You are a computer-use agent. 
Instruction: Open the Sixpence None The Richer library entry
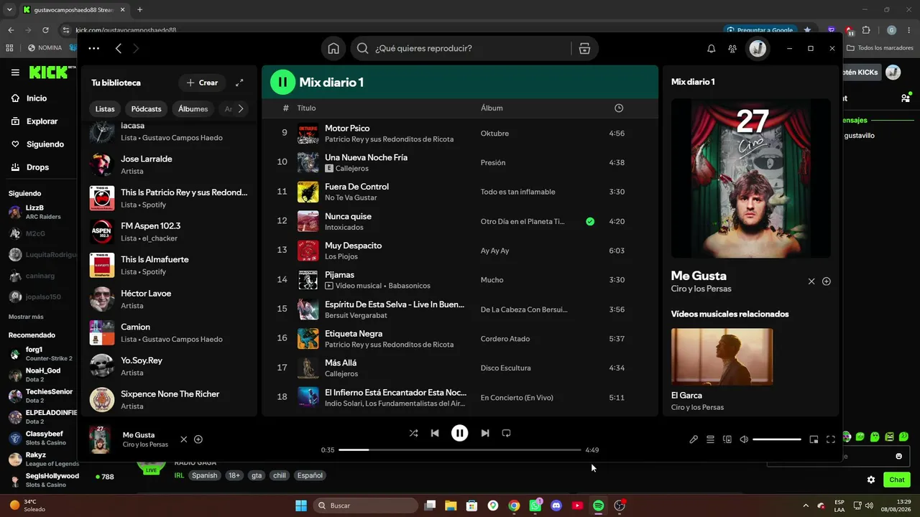170,399
